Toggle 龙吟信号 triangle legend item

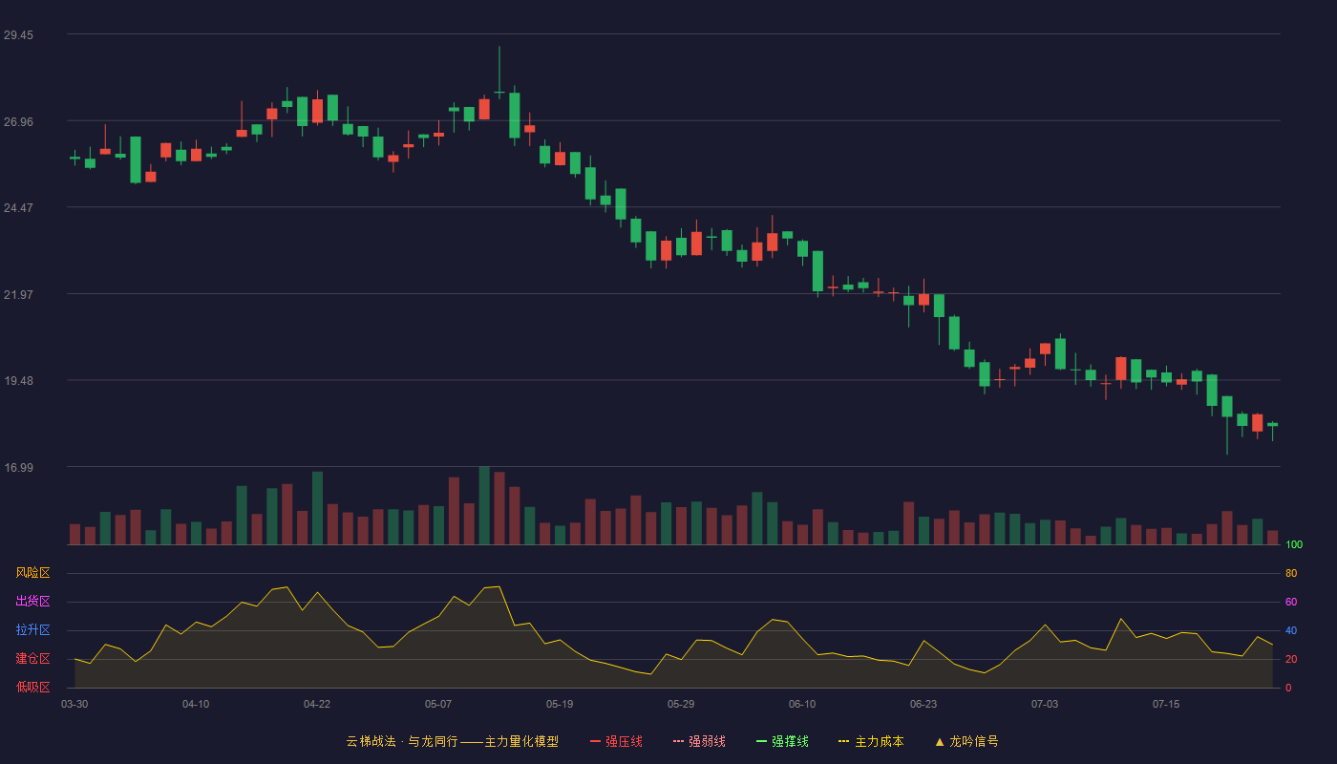pos(966,741)
